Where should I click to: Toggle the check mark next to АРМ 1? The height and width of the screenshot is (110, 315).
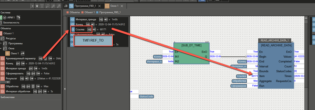click(5, 17)
